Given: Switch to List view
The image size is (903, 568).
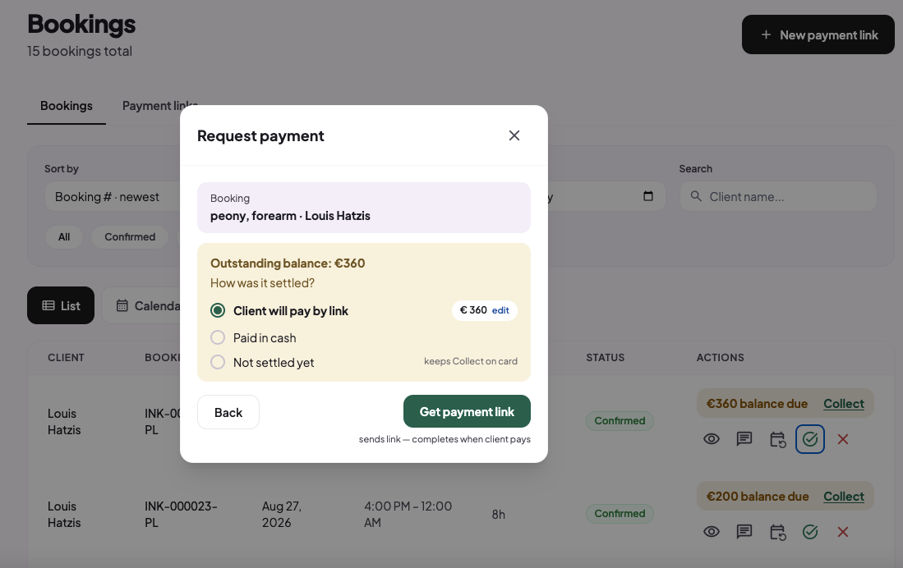Looking at the screenshot, I should (x=61, y=305).
